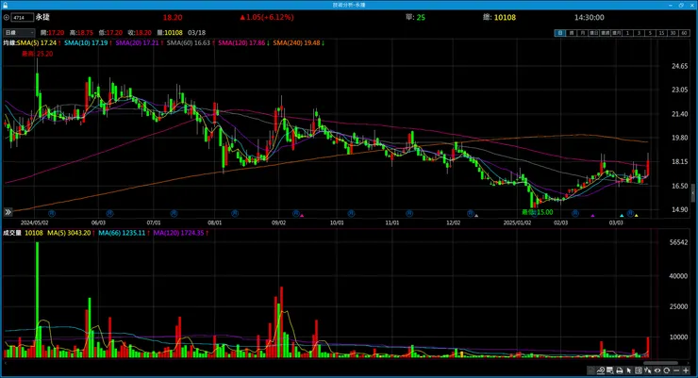Select the 15-minute timeframe button
The width and height of the screenshot is (698, 378).
(x=661, y=33)
